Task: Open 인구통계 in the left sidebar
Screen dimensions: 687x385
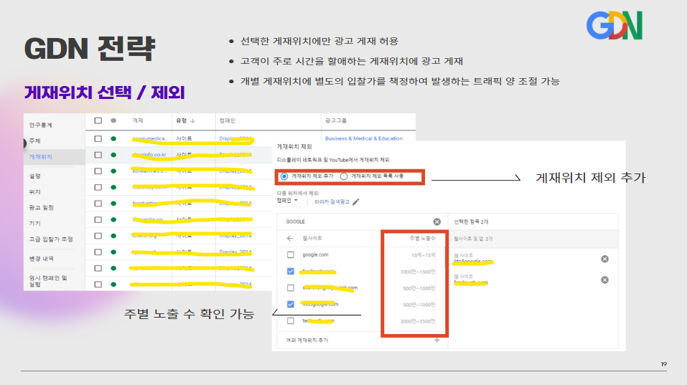Action: (41, 125)
